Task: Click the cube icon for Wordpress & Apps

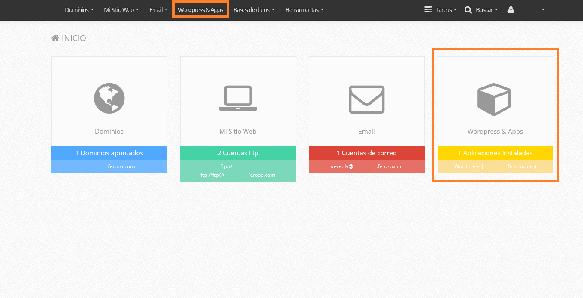Action: 494,99
